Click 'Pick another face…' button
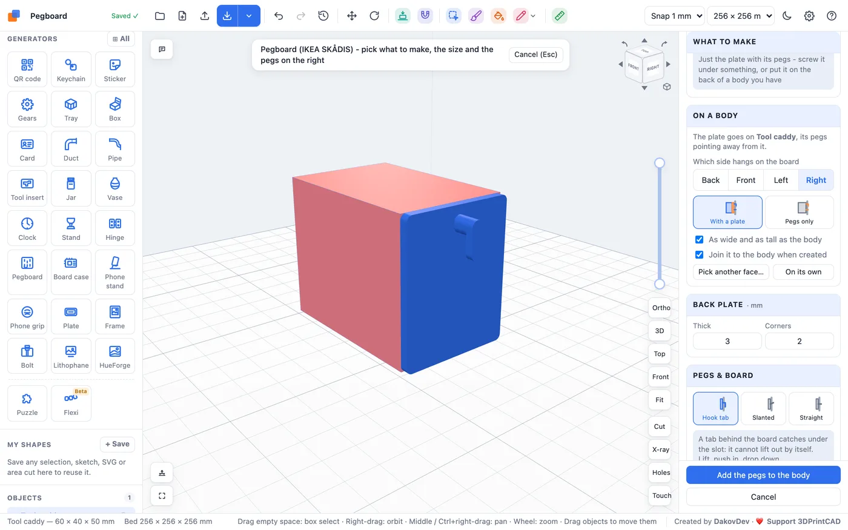Screen dimensions: 848x530 731,272
